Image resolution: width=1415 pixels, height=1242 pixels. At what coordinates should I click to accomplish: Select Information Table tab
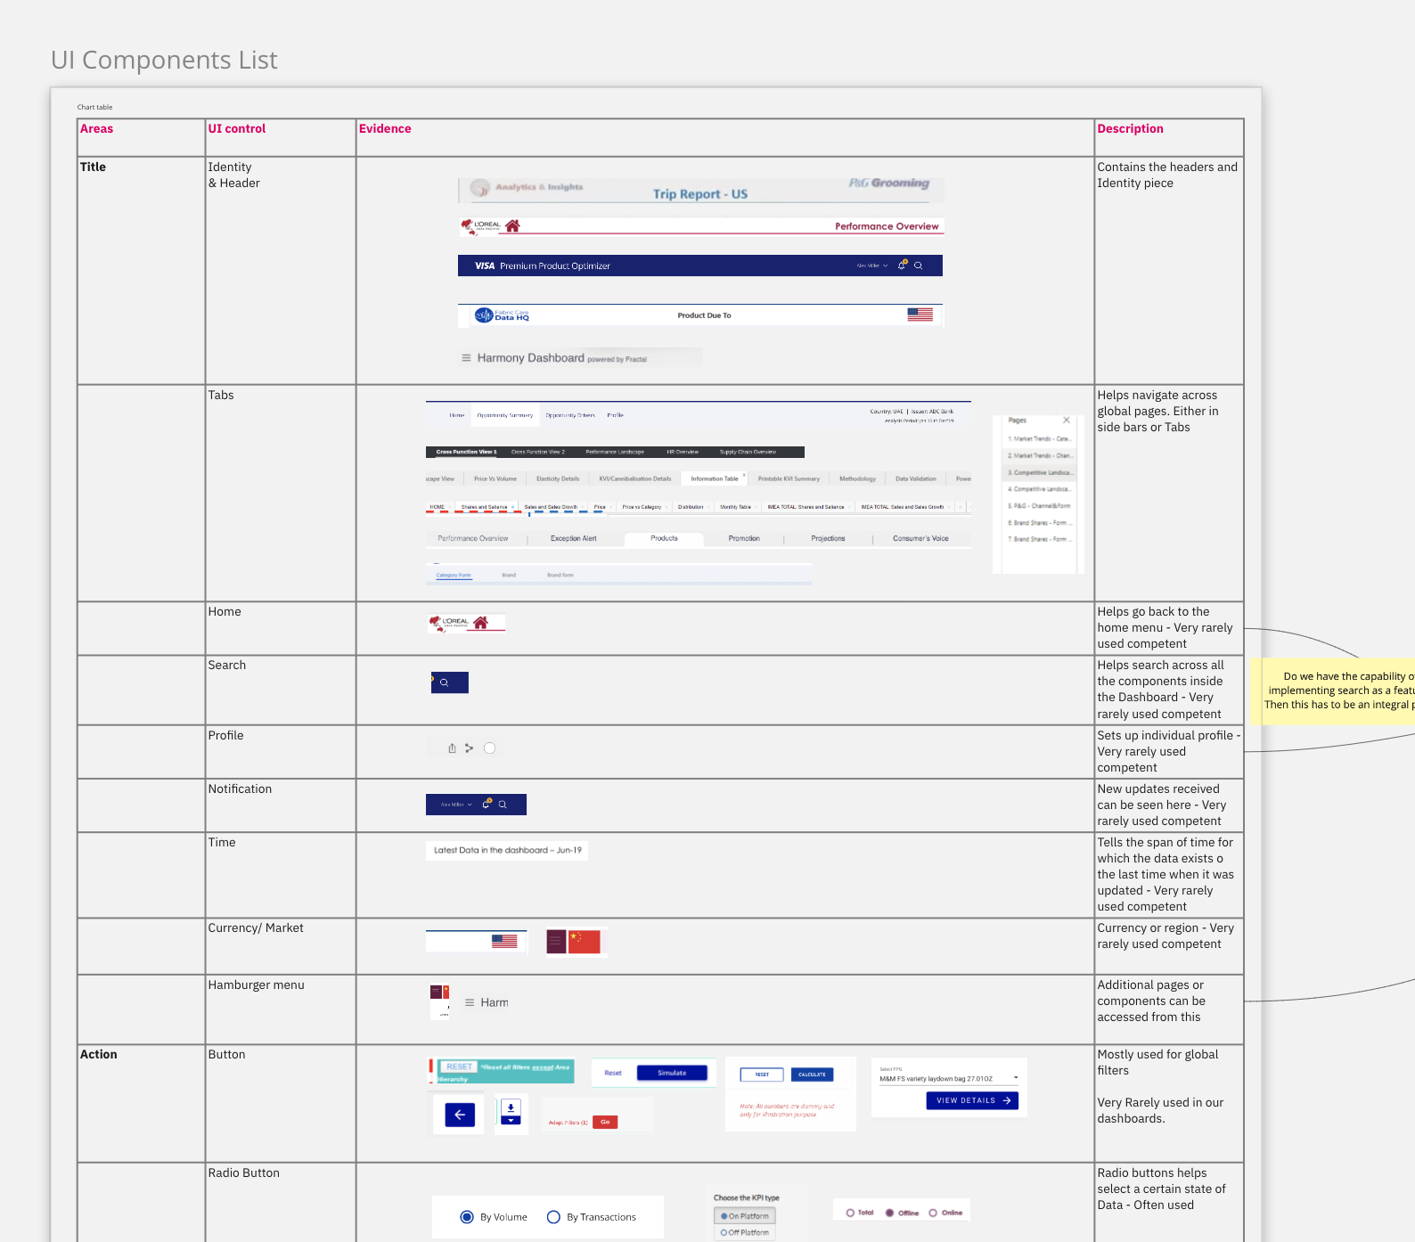coord(714,478)
